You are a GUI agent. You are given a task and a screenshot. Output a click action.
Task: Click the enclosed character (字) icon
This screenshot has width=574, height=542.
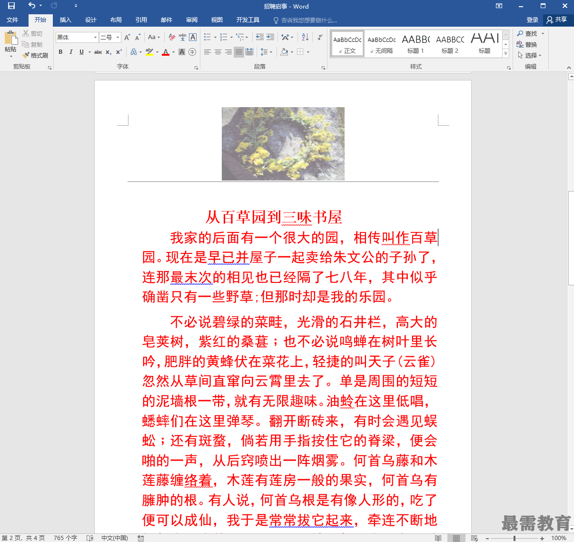pyautogui.click(x=192, y=52)
